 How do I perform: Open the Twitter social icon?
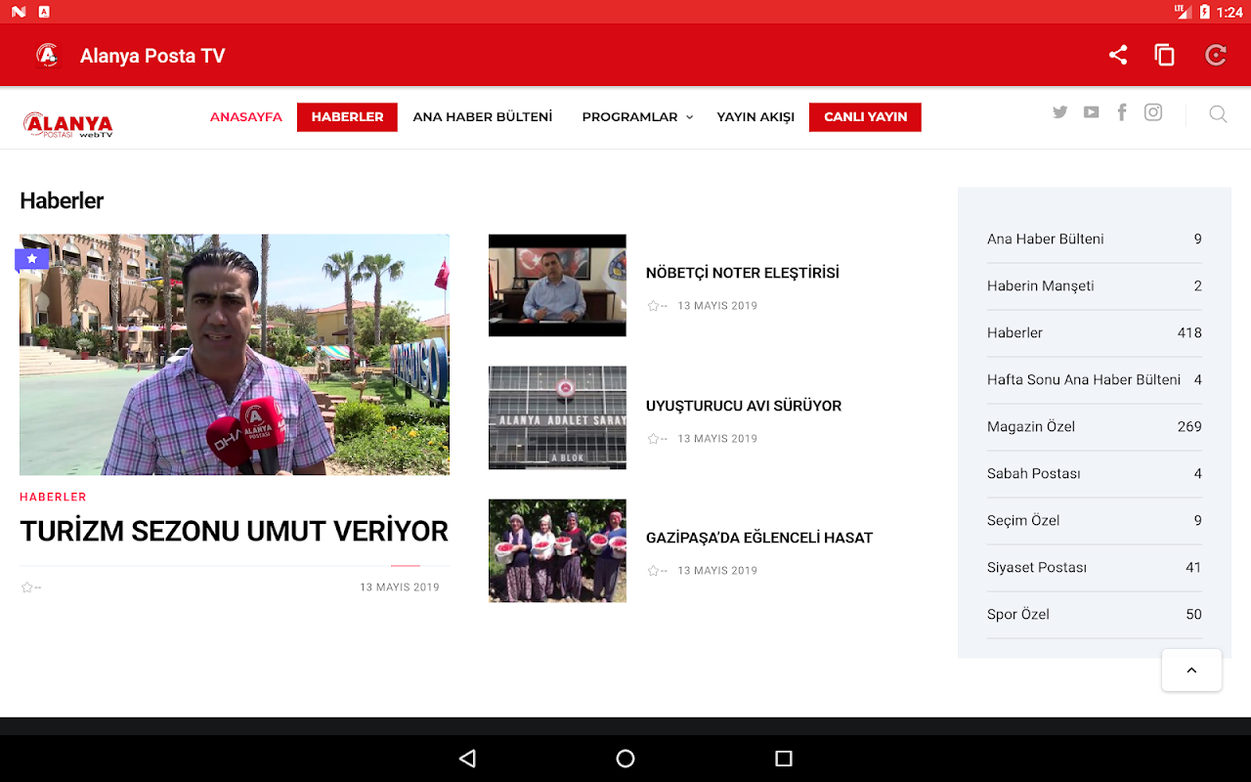(x=1060, y=112)
